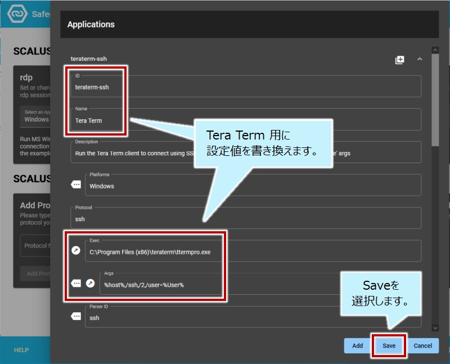Click the Add button

coord(358,345)
